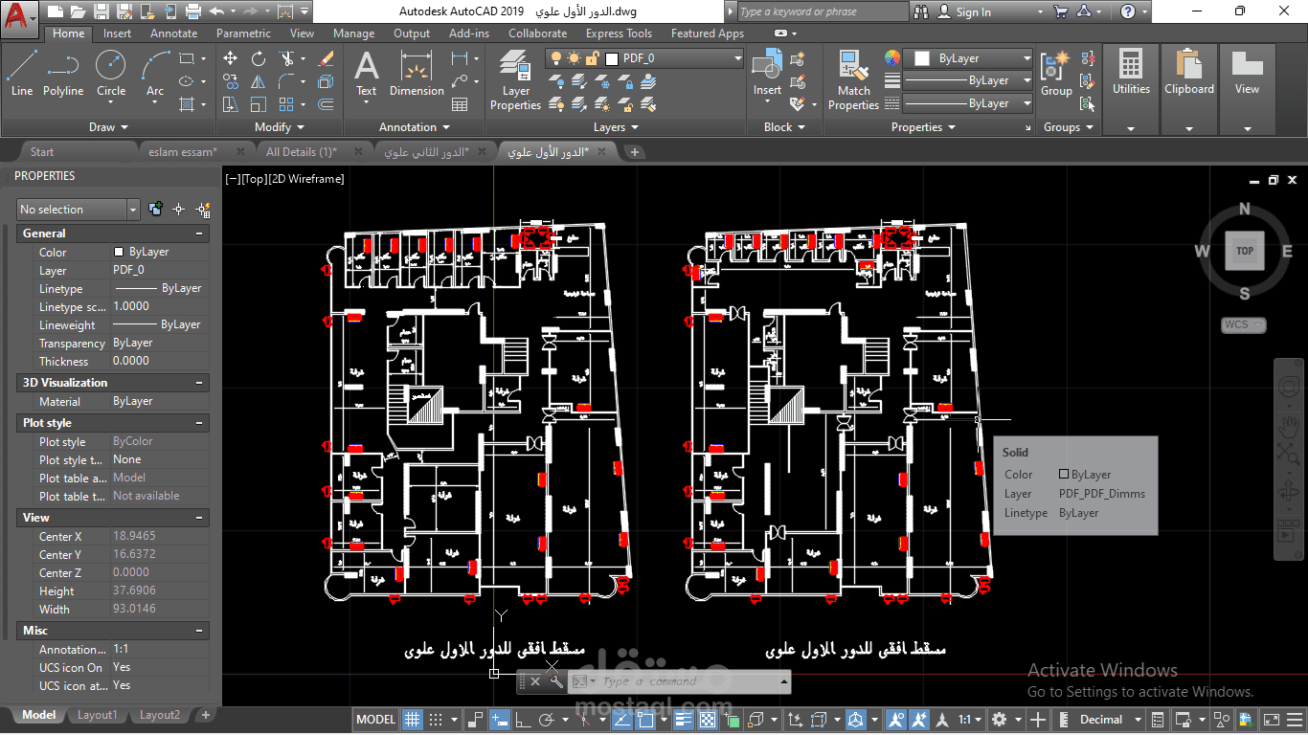The height and width of the screenshot is (735, 1308).
Task: Toggle the PICKADD icon in Properties palette
Action: (156, 209)
